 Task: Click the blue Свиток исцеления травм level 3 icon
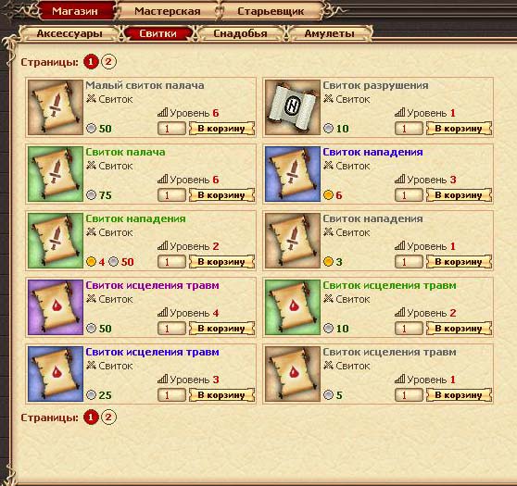[56, 374]
